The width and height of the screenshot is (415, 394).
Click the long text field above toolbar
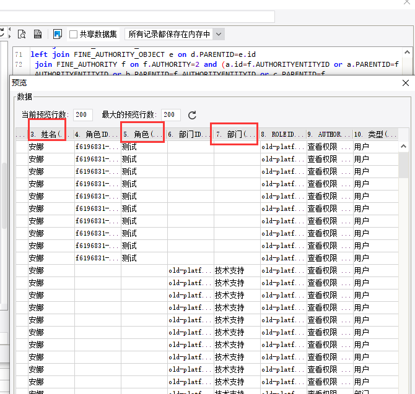137,17
